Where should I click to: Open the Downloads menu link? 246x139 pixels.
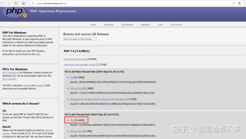click(x=109, y=25)
